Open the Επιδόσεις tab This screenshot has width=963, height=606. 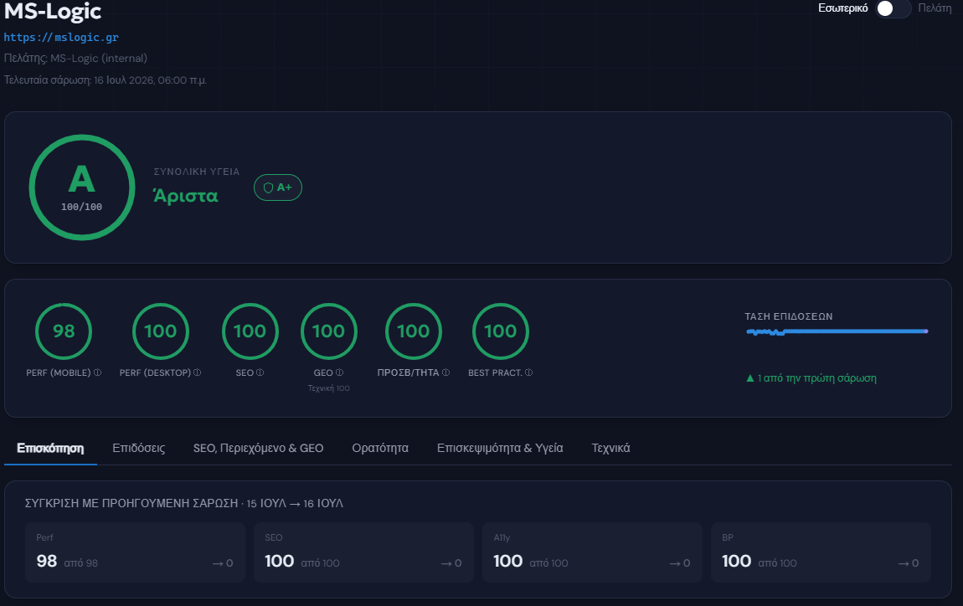click(139, 448)
